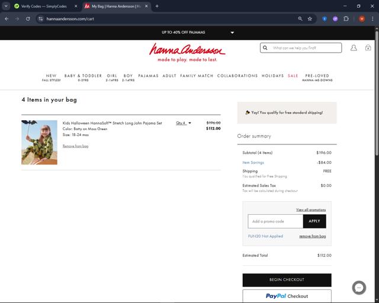
Task: Click the Begin Checkout button
Action: [287, 280]
